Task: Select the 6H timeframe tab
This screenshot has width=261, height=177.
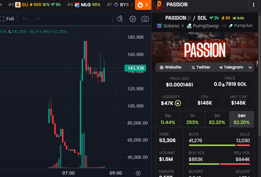Action: coord(217,119)
